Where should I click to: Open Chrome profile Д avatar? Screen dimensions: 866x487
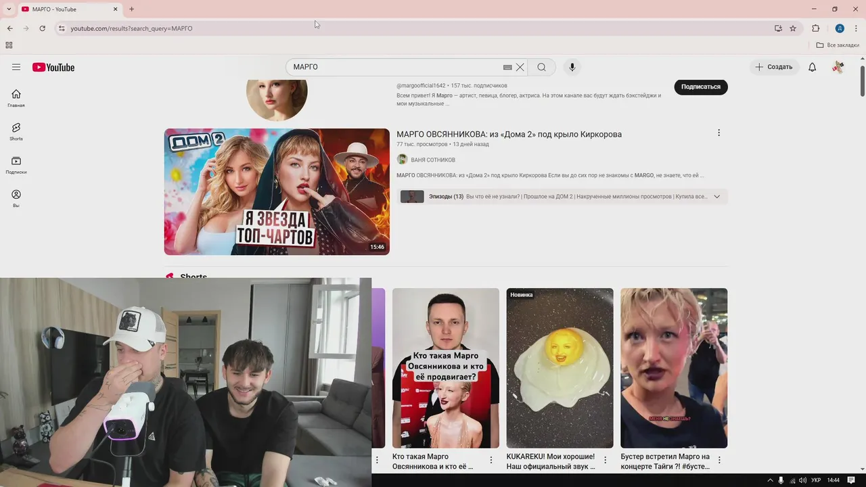840,28
